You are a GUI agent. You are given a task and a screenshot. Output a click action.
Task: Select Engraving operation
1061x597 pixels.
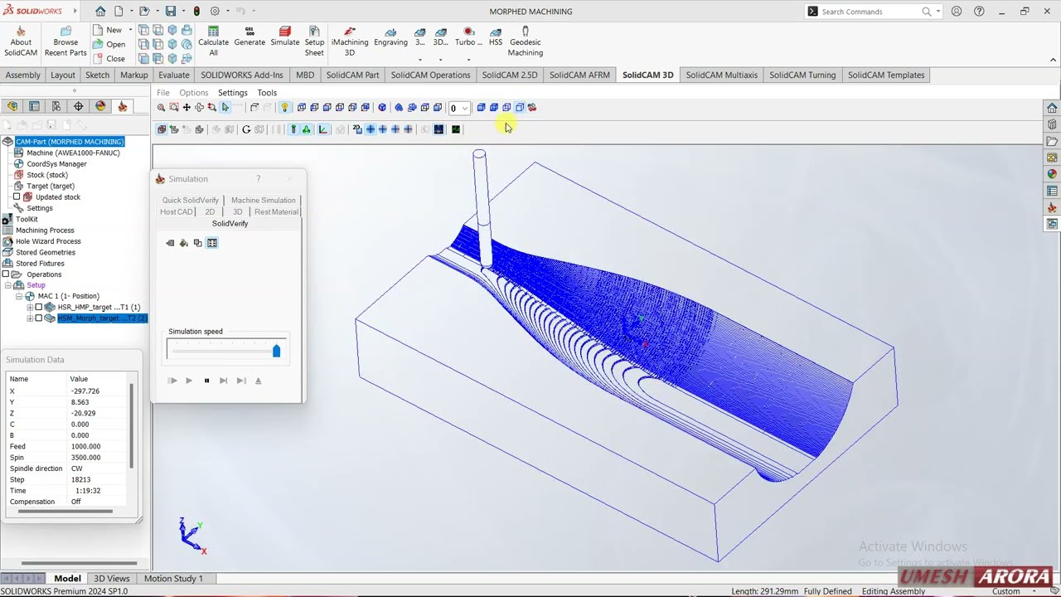tap(390, 36)
